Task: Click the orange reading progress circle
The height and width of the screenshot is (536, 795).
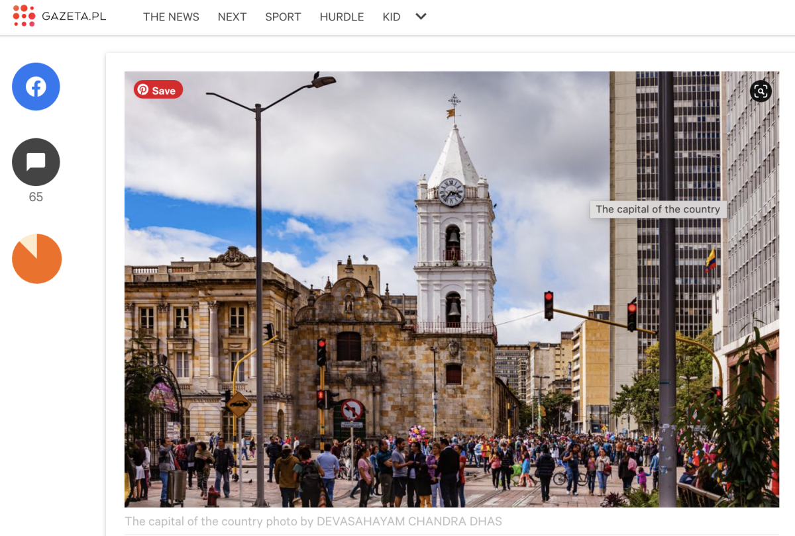Action: point(36,259)
